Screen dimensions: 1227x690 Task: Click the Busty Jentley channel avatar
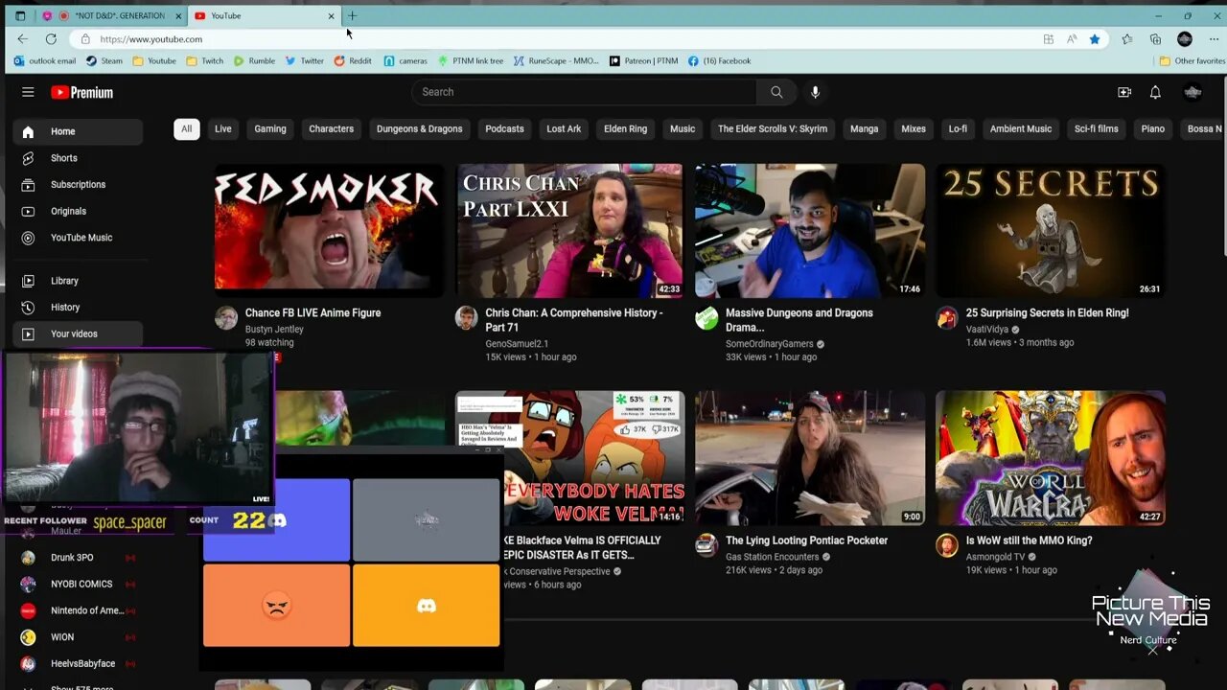(226, 318)
